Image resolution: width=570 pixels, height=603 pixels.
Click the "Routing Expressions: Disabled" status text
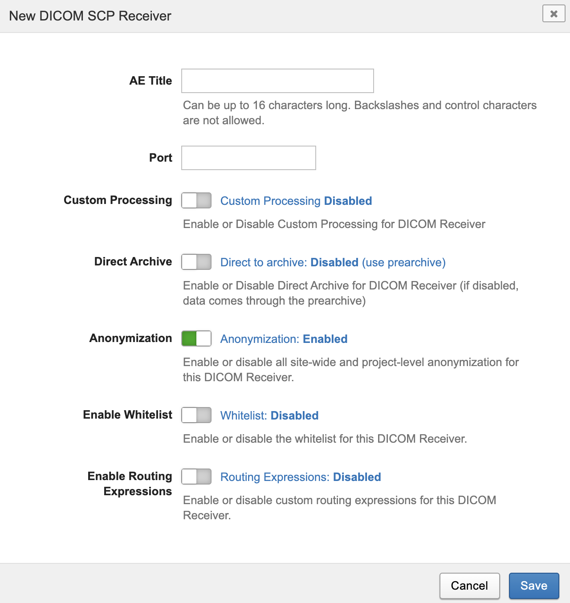(301, 477)
